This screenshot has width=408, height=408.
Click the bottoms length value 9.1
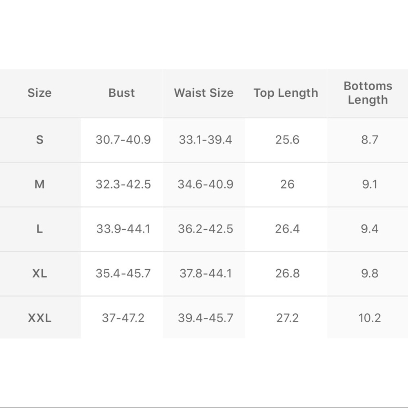click(x=369, y=184)
